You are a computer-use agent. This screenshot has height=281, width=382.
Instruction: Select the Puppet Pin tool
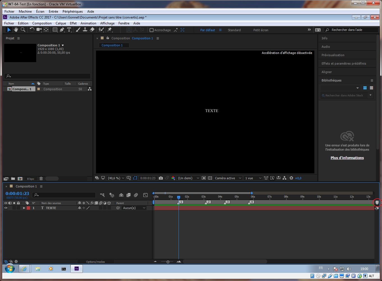click(110, 30)
